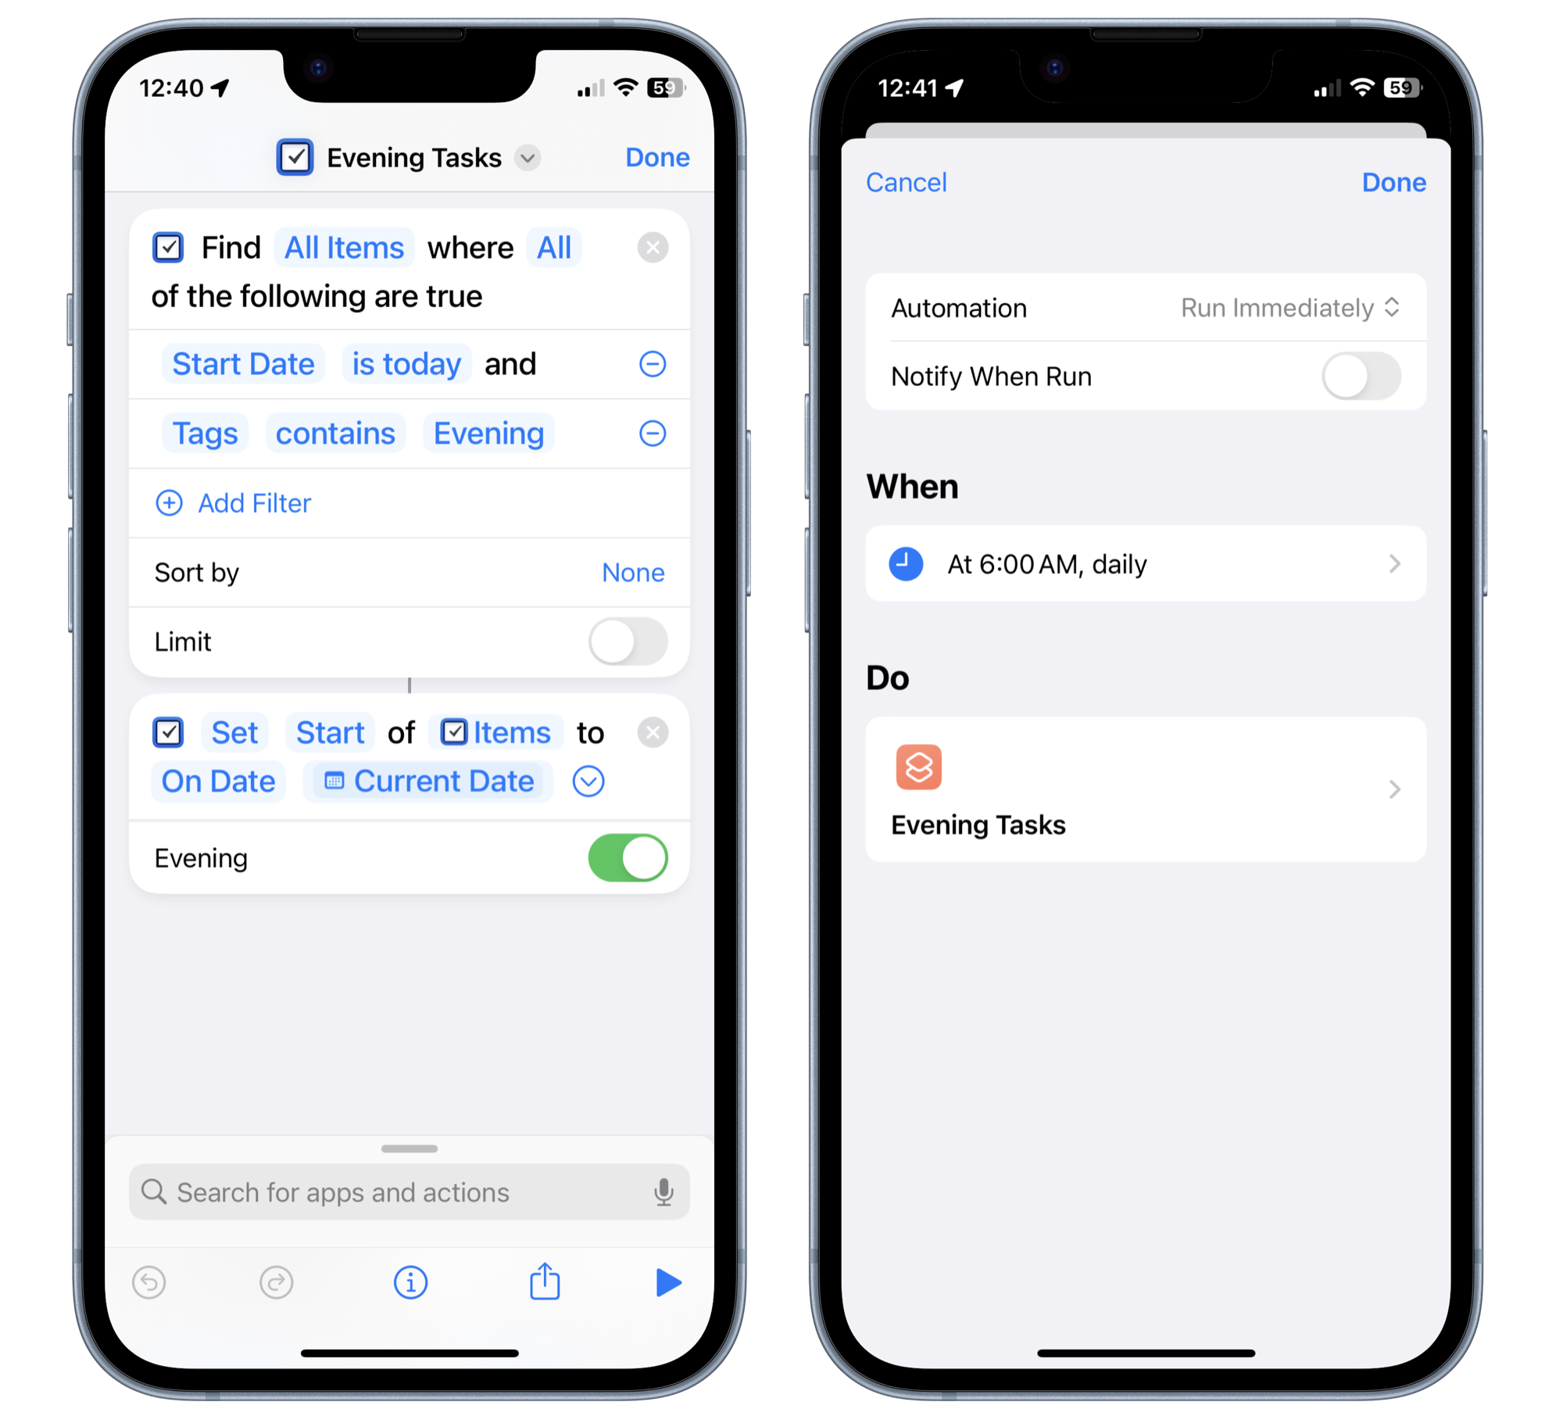
Task: Tap the checkbox icon next to Set Start action
Action: click(x=170, y=733)
